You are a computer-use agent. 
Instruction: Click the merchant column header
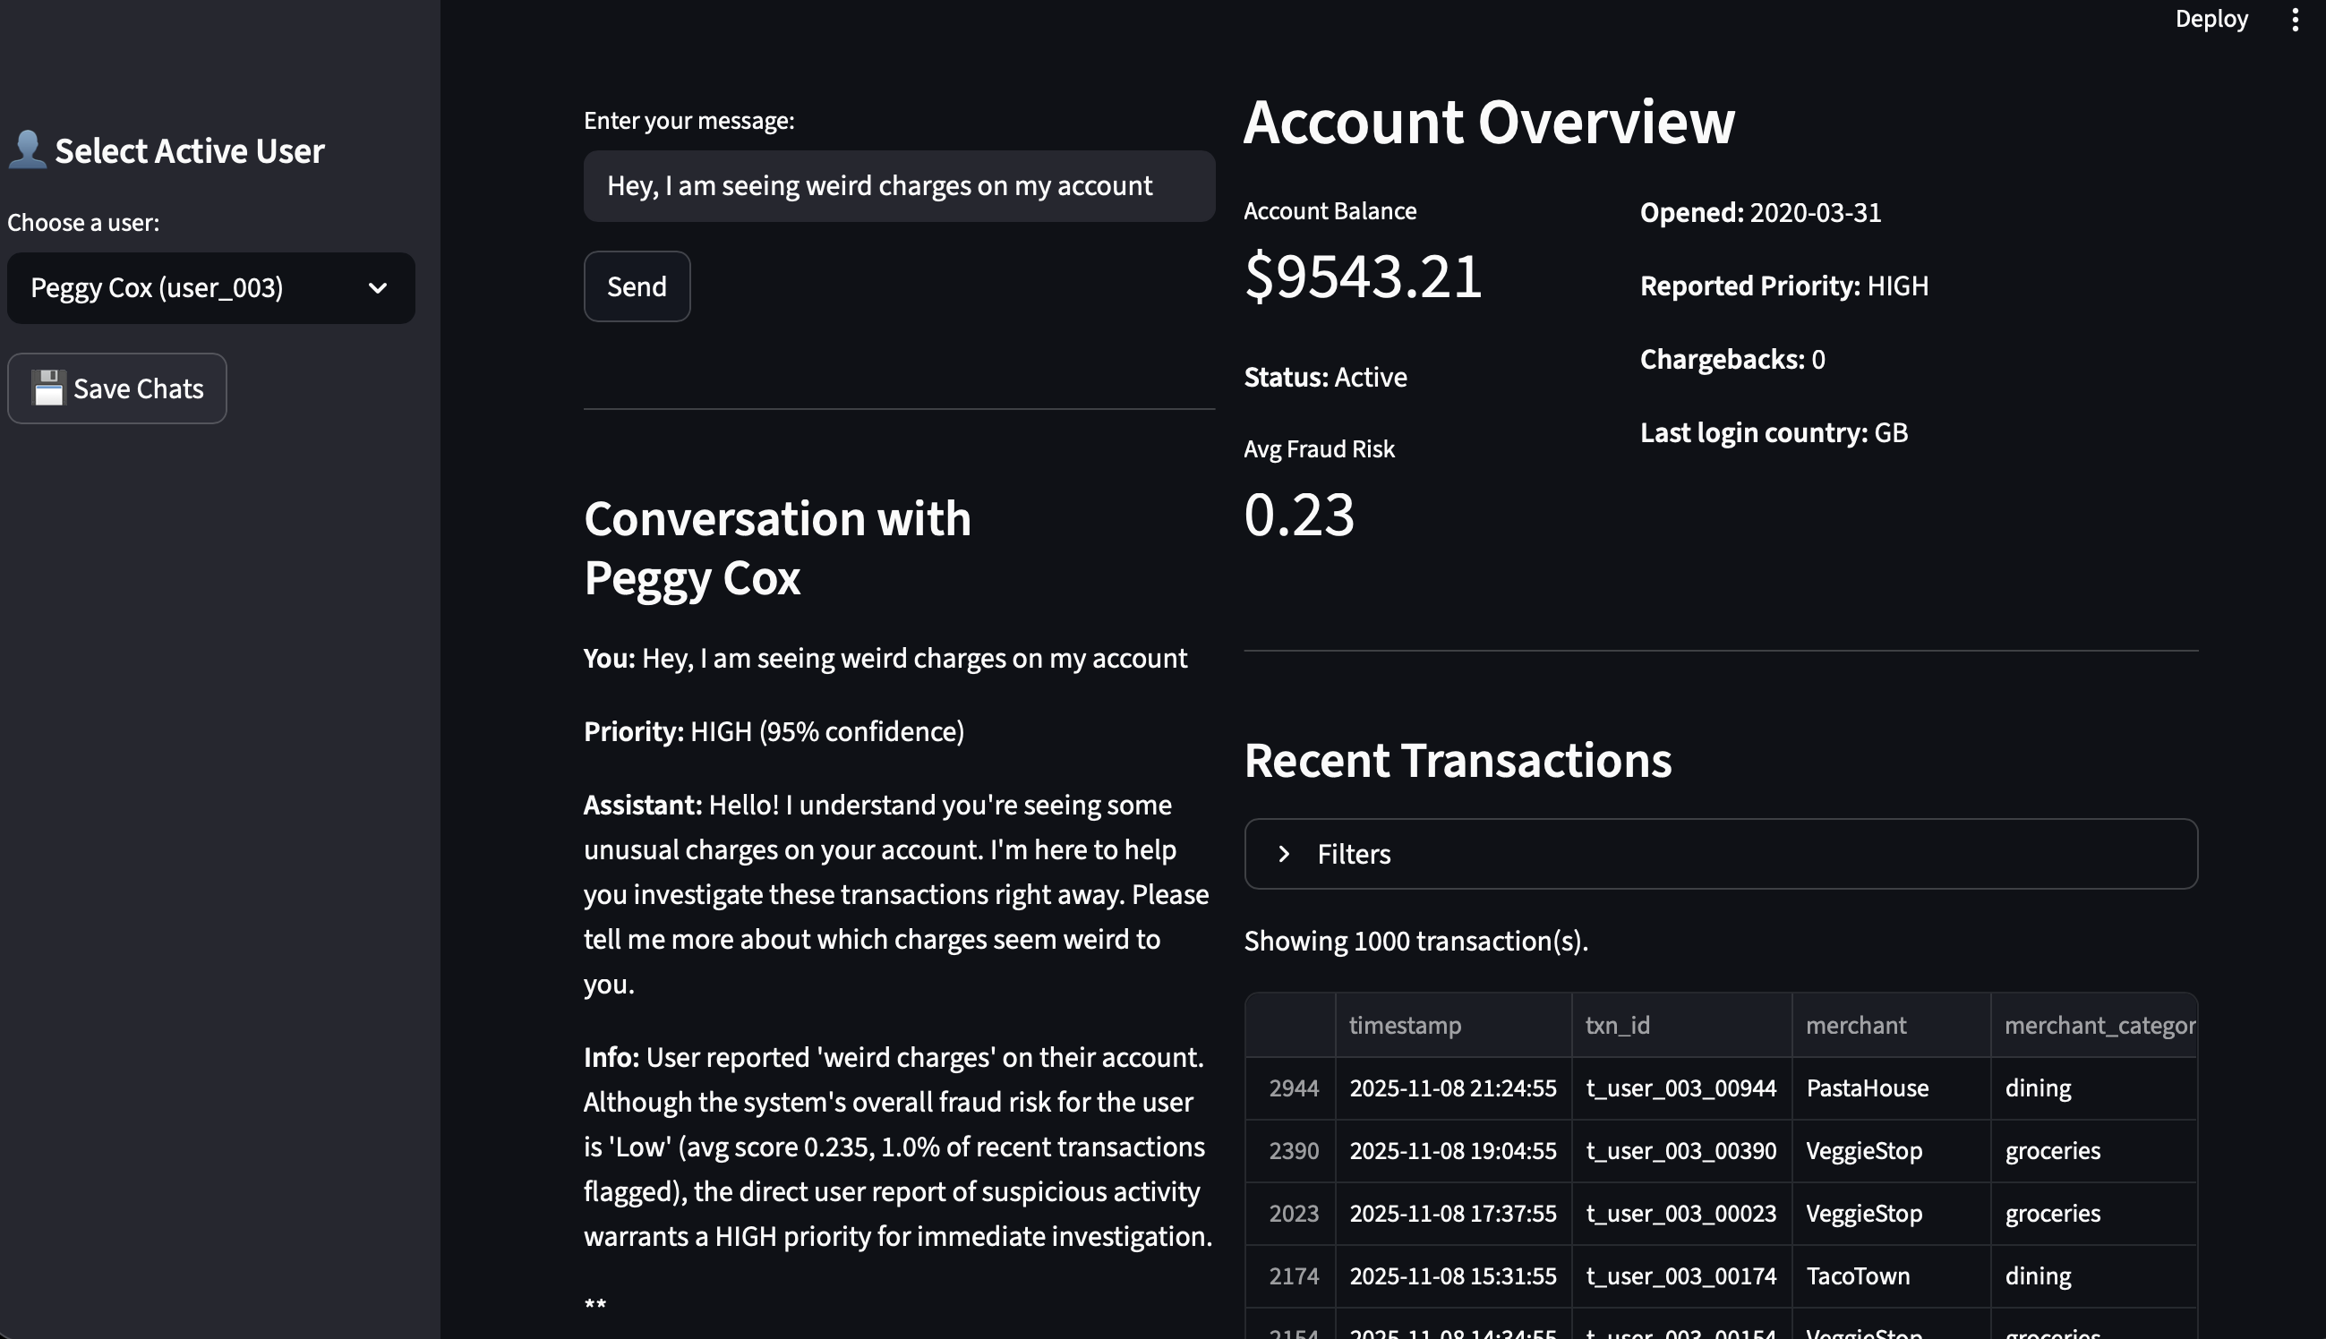pyautogui.click(x=1890, y=1025)
